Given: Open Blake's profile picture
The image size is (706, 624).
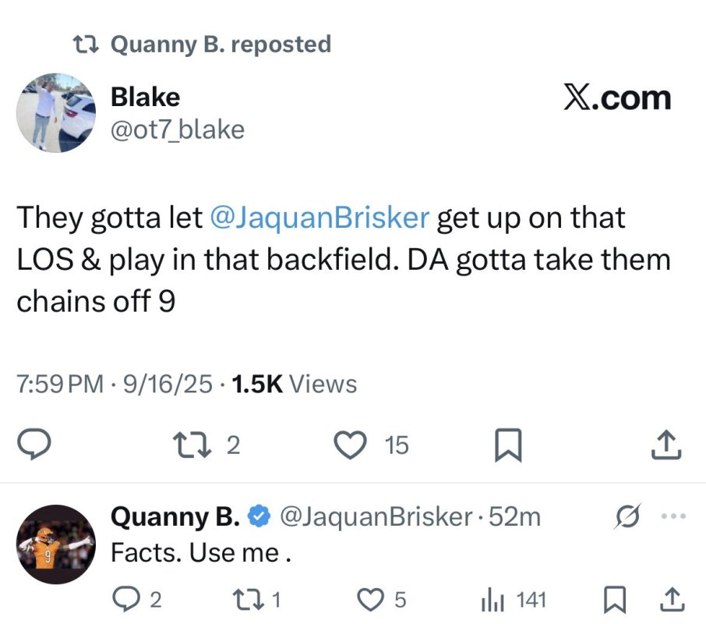Looking at the screenshot, I should [x=56, y=112].
